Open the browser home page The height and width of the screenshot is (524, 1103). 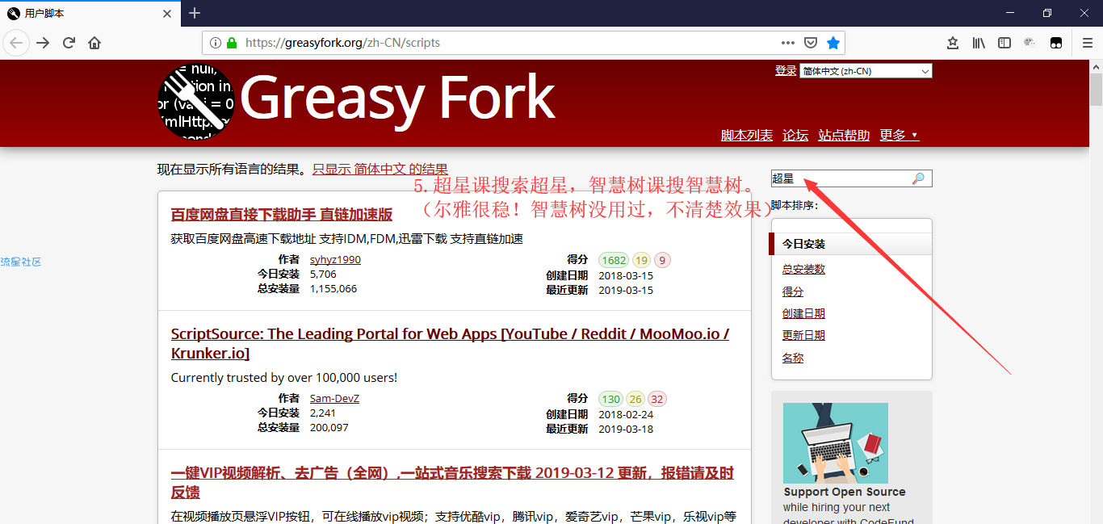pos(94,43)
